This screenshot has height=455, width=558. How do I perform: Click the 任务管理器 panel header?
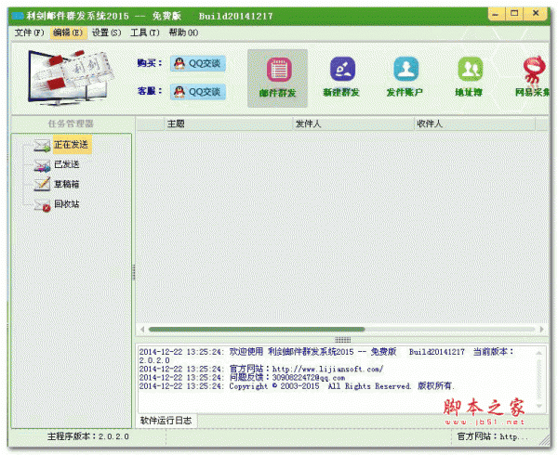click(72, 123)
